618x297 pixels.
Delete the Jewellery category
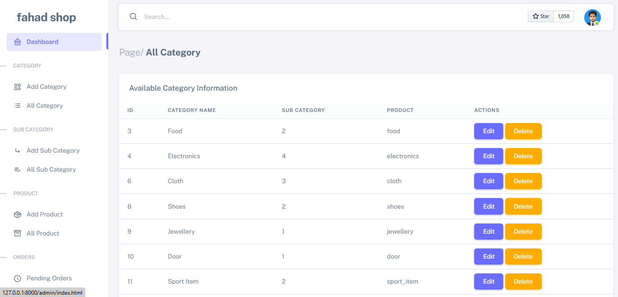tap(523, 231)
